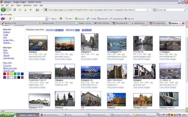The image size is (188, 117).
Task: Click the glasgow rangers related search link
Action: point(55,30)
